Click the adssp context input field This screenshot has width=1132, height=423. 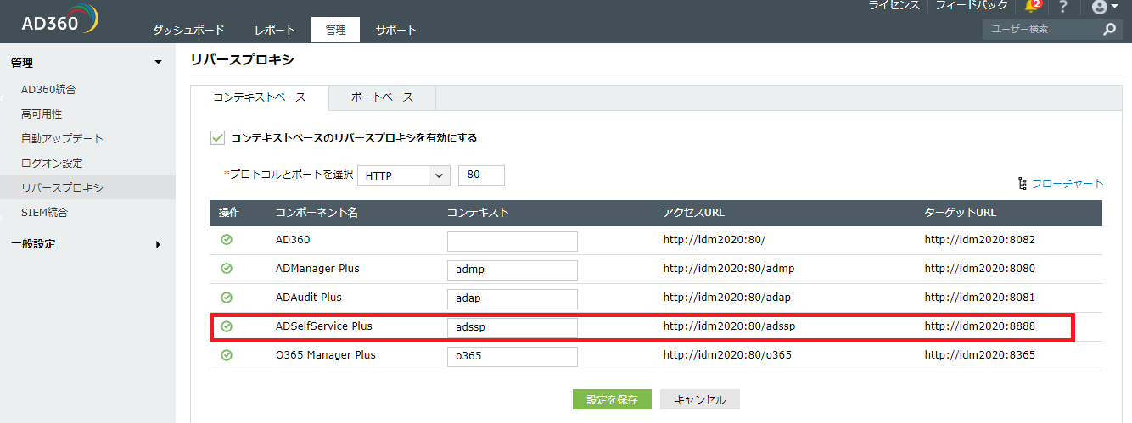tap(512, 327)
